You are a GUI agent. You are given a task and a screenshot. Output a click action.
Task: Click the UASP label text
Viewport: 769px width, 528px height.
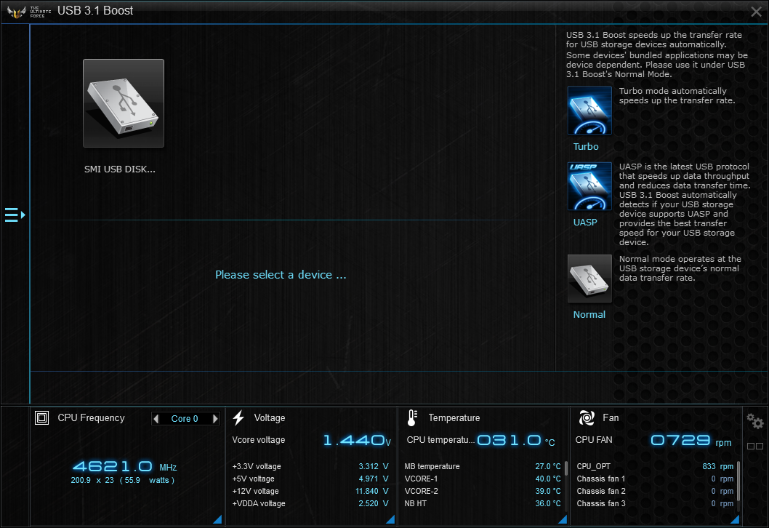point(585,222)
